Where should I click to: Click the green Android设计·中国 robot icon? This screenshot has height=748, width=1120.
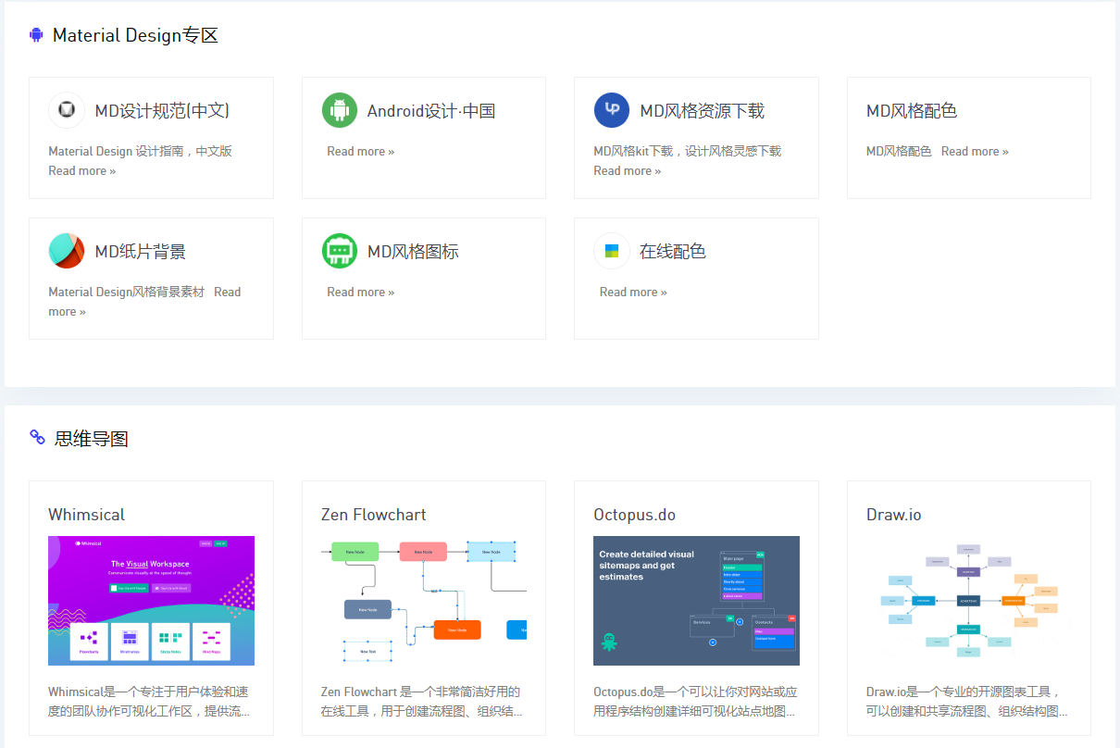[x=340, y=110]
